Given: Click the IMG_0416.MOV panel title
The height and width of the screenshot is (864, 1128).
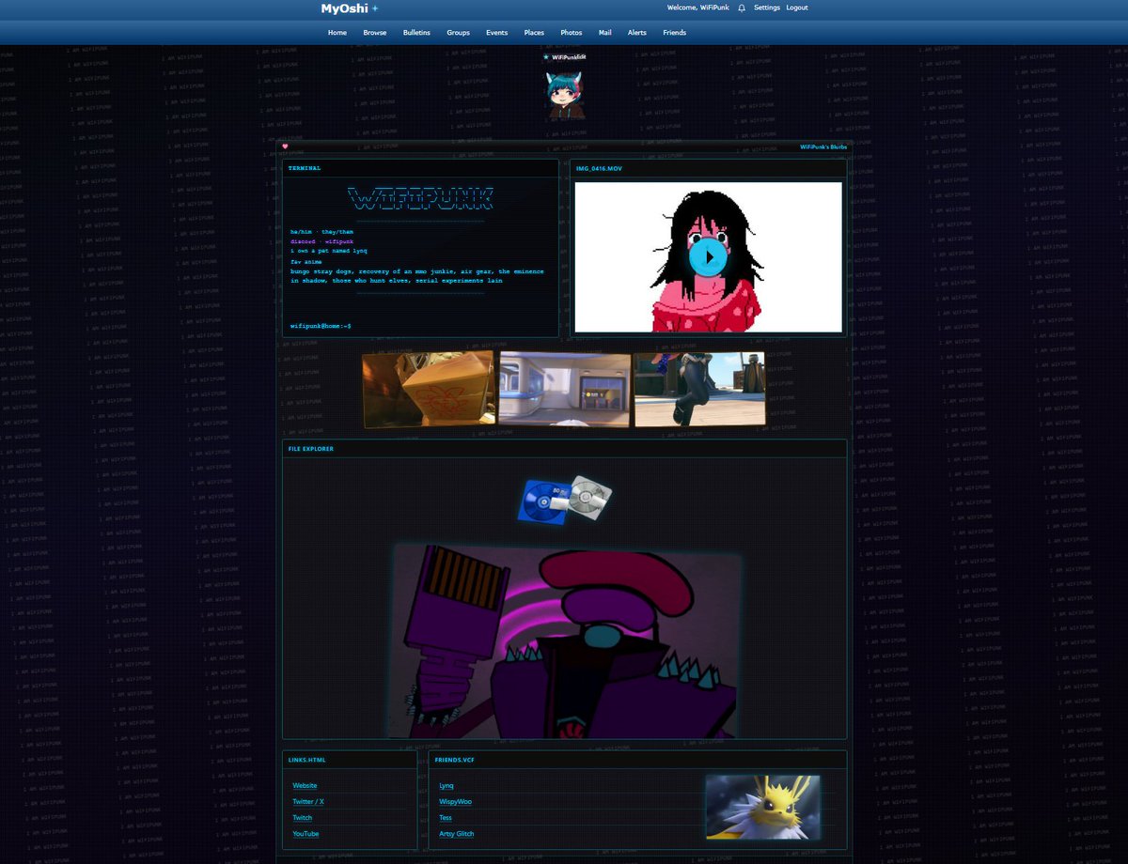Looking at the screenshot, I should click(599, 168).
